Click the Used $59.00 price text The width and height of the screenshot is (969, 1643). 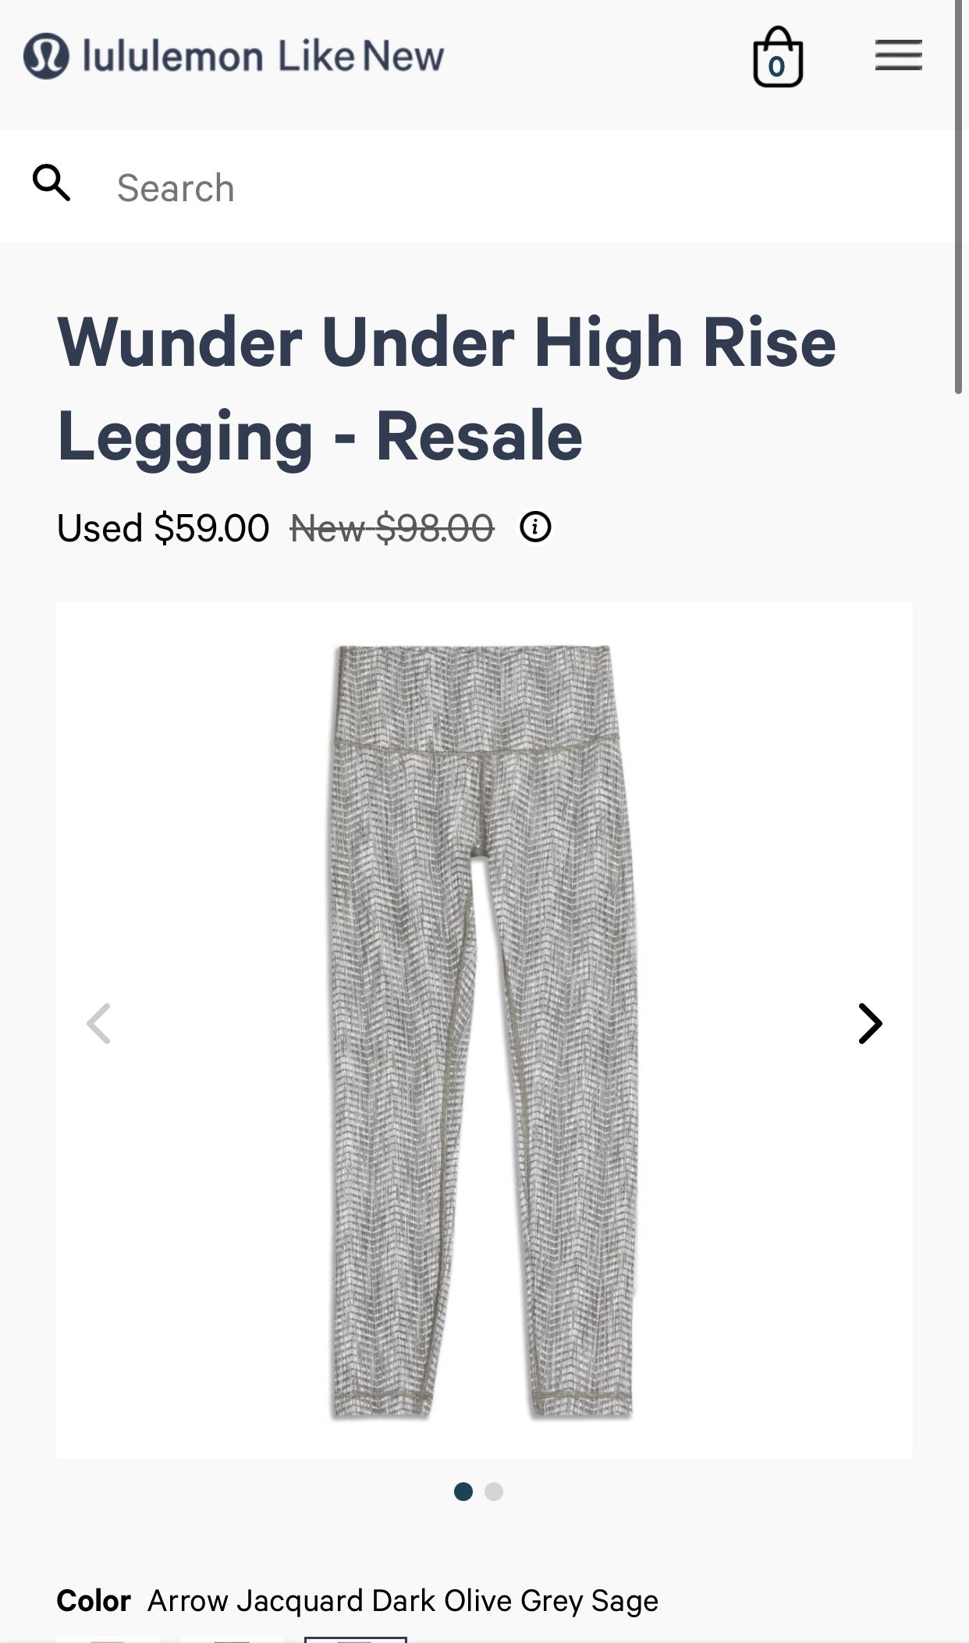point(163,528)
